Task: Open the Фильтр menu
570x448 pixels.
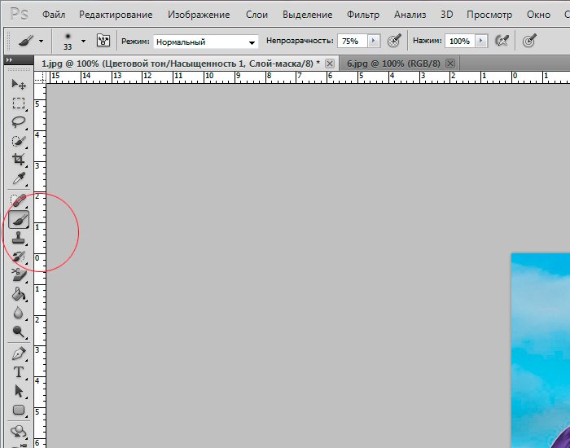Action: coord(362,15)
